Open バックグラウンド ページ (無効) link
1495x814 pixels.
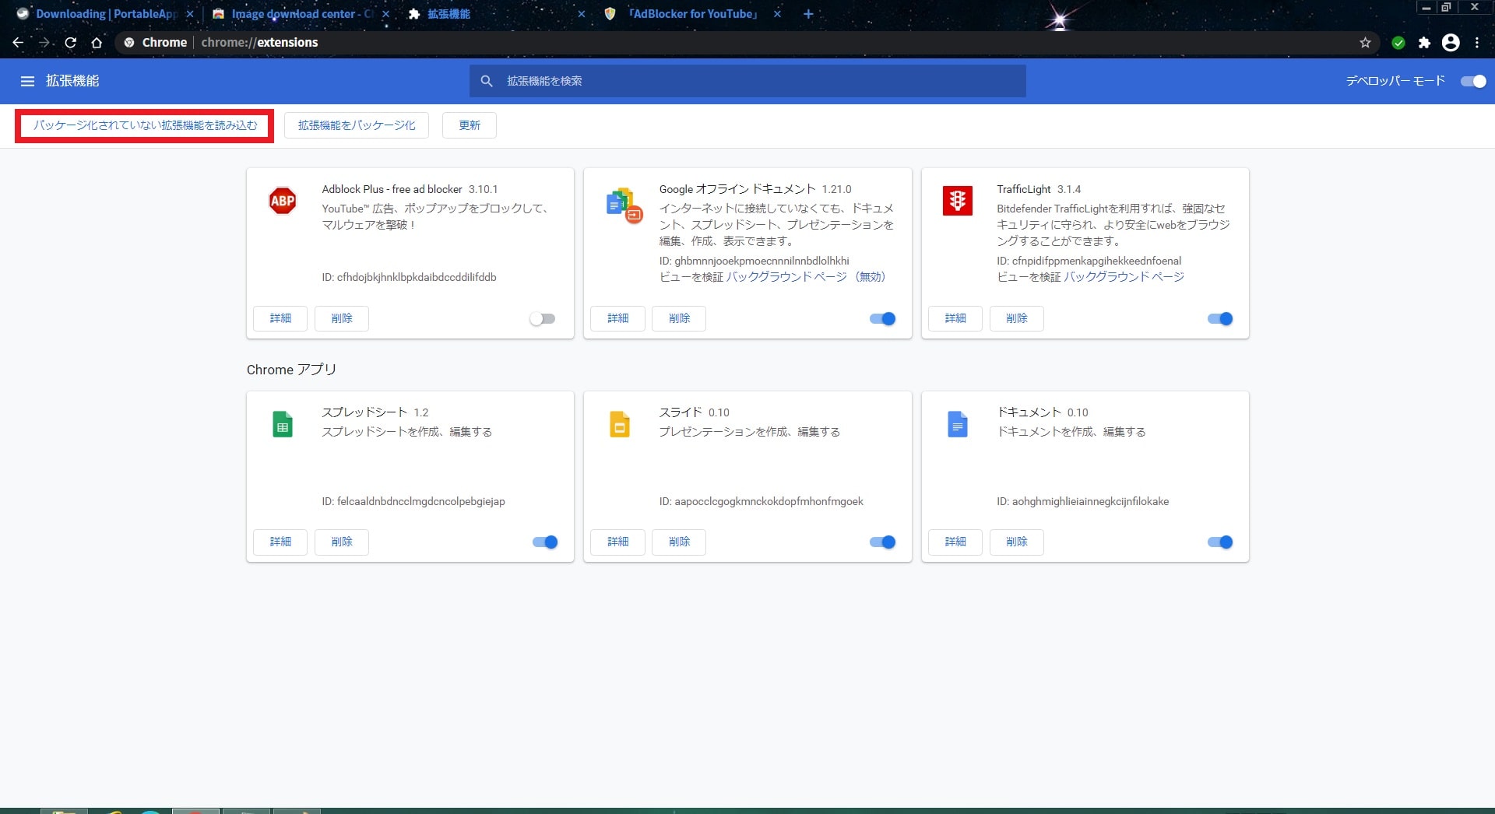pos(806,277)
